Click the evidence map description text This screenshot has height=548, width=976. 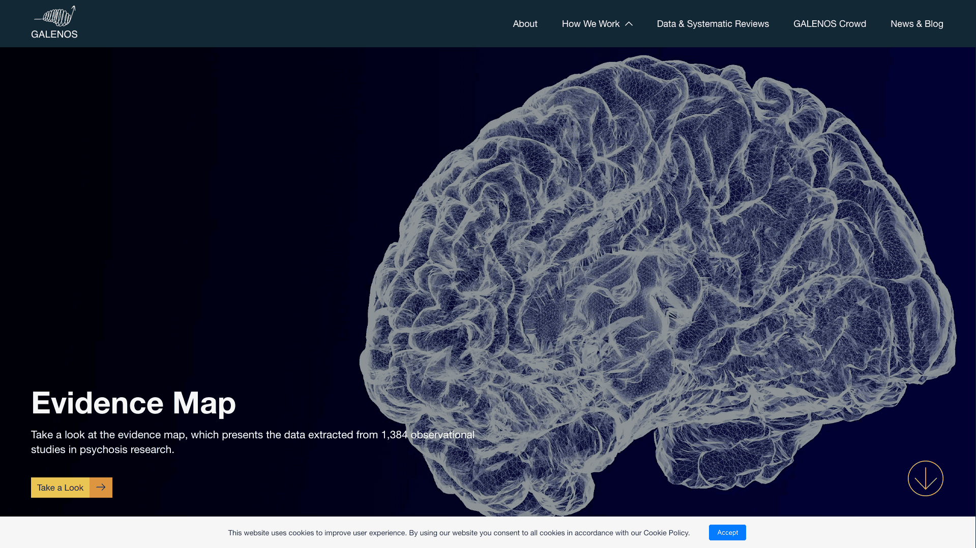pyautogui.click(x=253, y=442)
